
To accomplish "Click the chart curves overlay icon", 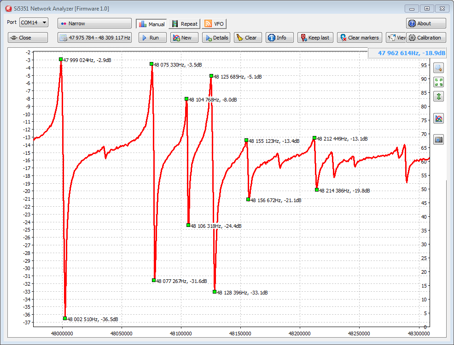I will point(439,119).
